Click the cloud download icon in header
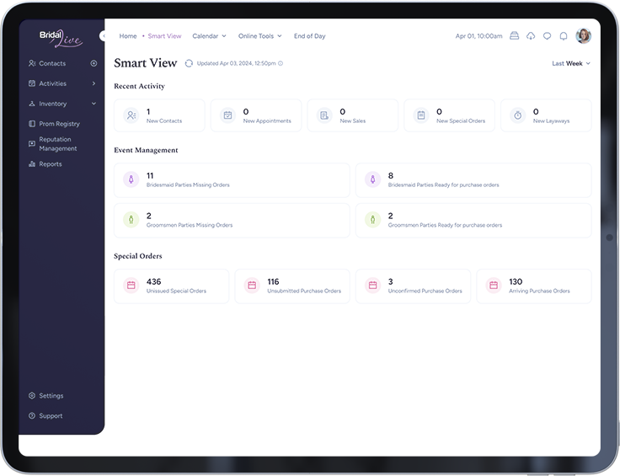 (x=531, y=36)
